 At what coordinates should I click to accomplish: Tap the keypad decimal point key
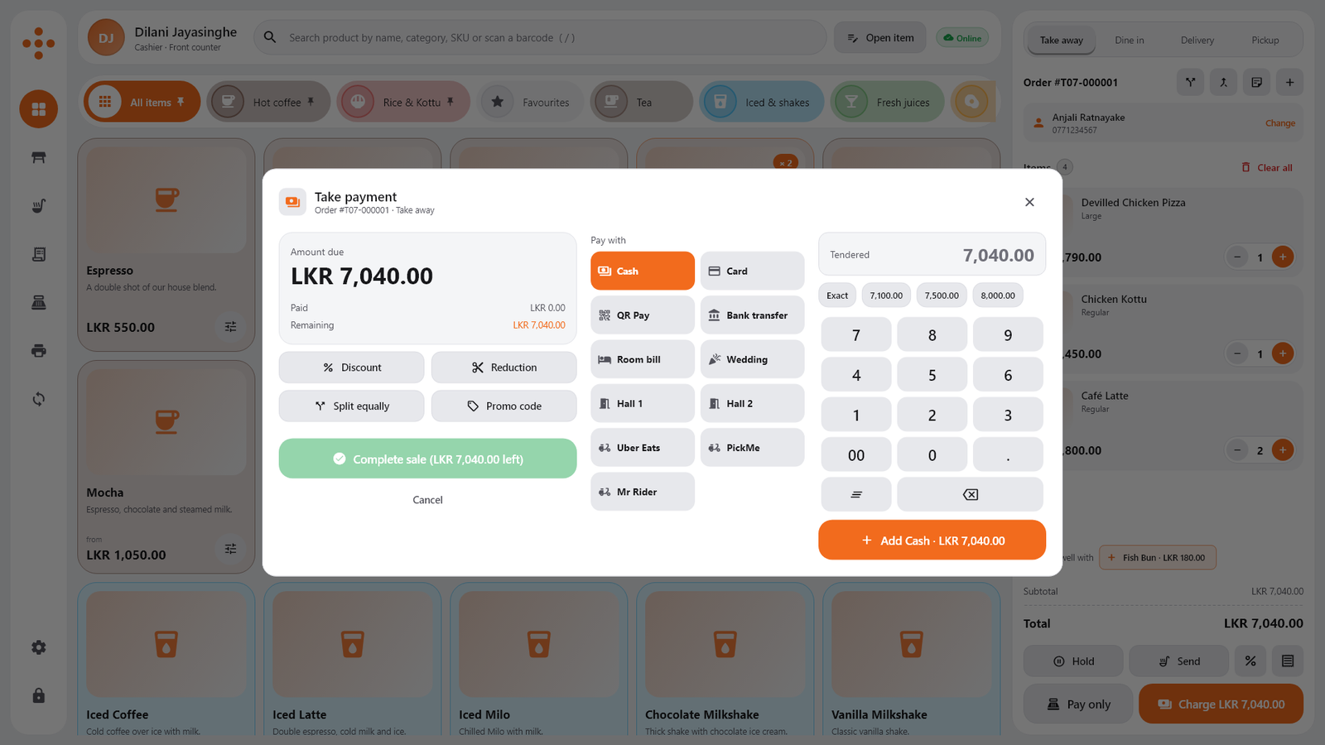pos(1008,455)
